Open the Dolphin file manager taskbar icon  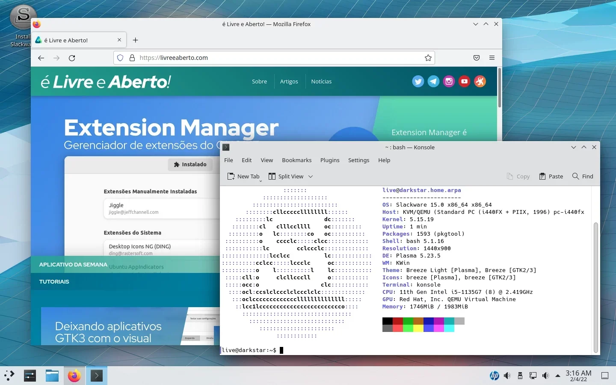[52, 376]
